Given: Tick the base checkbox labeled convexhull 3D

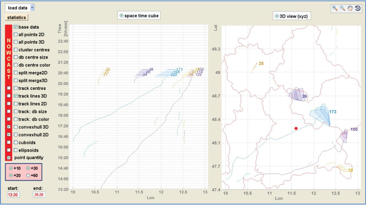Looking at the screenshot, I should pyautogui.click(x=16, y=127).
